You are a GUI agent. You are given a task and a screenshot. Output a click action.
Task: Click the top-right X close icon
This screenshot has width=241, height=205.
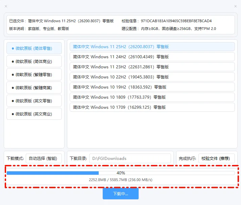[235, 6]
